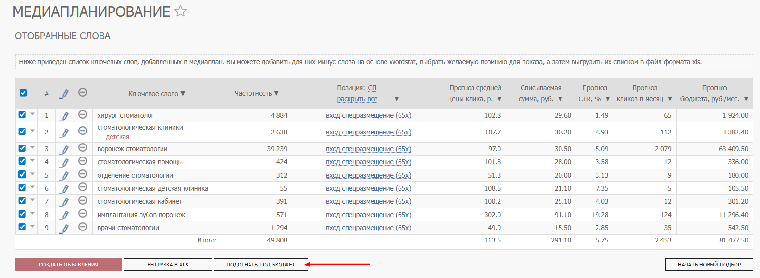Click the раскрыть все link

pyautogui.click(x=357, y=99)
